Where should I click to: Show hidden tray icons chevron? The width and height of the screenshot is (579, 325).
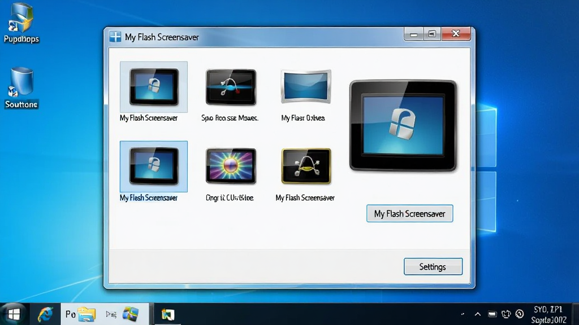tap(477, 314)
